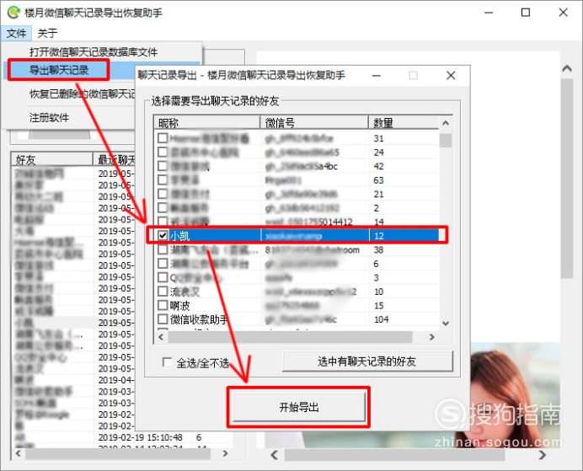Click 选中有聊天记录的好友 button
The width and height of the screenshot is (583, 471).
[x=367, y=361]
